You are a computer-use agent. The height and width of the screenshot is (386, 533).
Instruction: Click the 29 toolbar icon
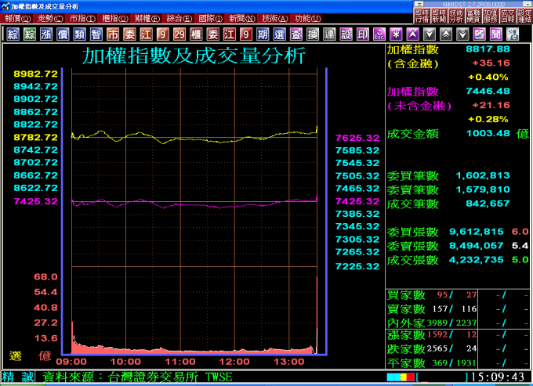point(179,34)
